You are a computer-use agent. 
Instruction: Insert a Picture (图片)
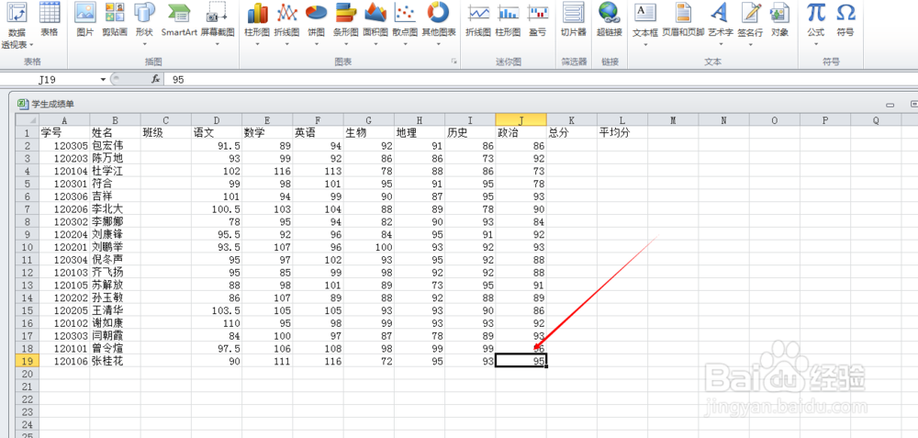coord(85,19)
